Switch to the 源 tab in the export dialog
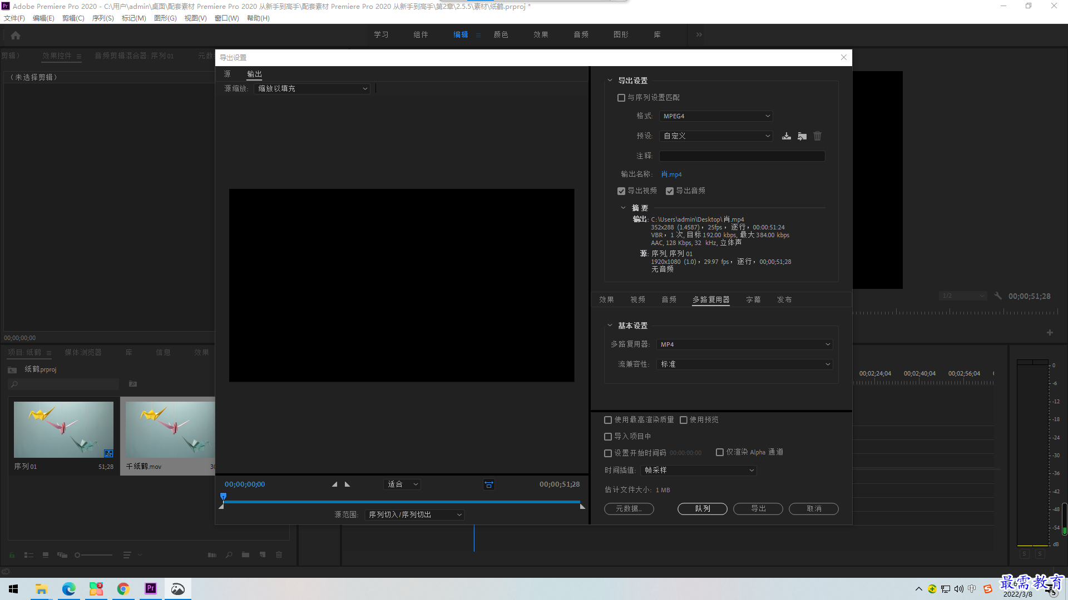The width and height of the screenshot is (1068, 600). [x=227, y=74]
